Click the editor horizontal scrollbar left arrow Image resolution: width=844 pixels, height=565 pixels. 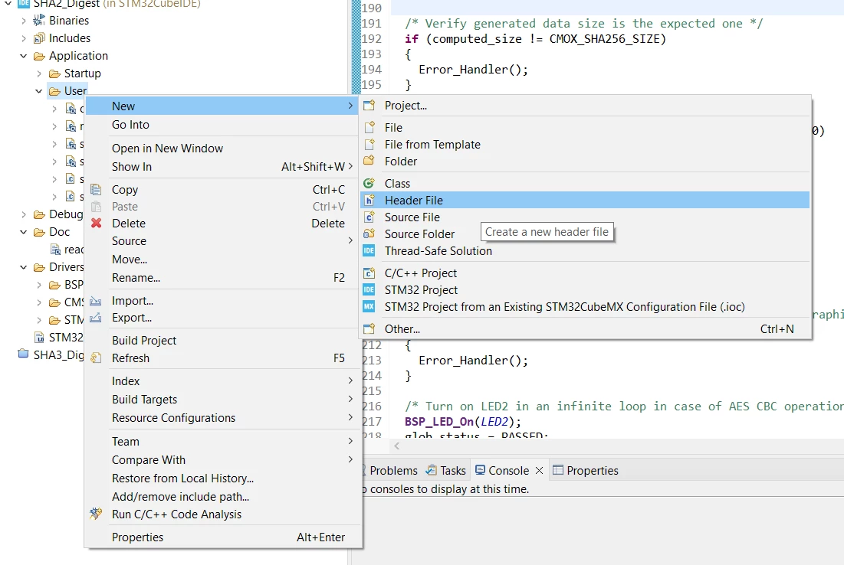[x=396, y=446]
